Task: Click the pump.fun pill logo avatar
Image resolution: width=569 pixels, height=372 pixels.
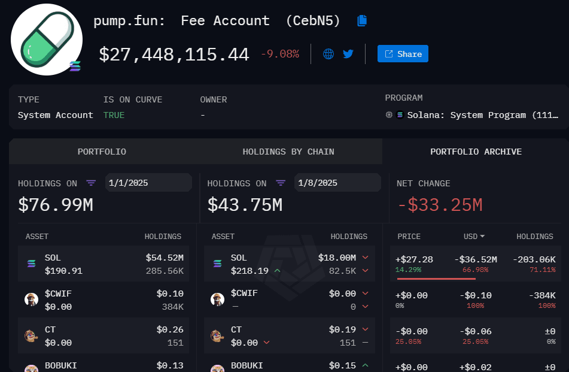Action: point(47,40)
